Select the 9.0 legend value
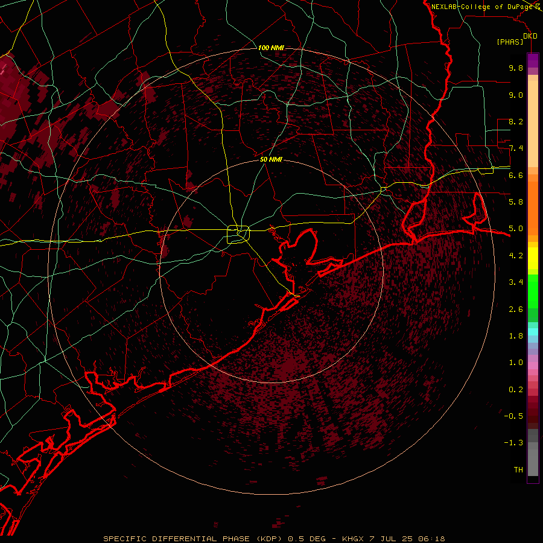The image size is (543, 543). 516,95
